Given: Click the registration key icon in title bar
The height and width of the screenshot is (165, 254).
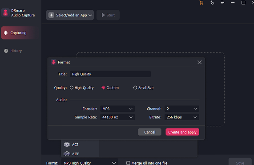Looking at the screenshot, I should click(x=212, y=3).
